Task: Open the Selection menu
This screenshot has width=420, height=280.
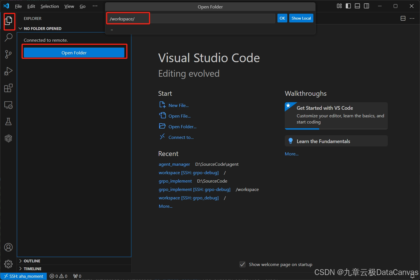Action: tap(50, 6)
